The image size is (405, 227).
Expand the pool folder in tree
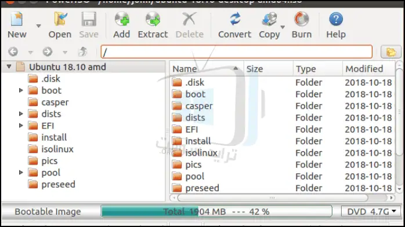tap(21, 173)
